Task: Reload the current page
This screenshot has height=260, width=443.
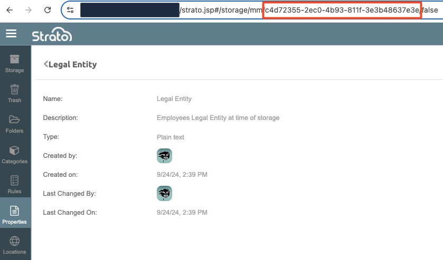Action: [x=48, y=10]
